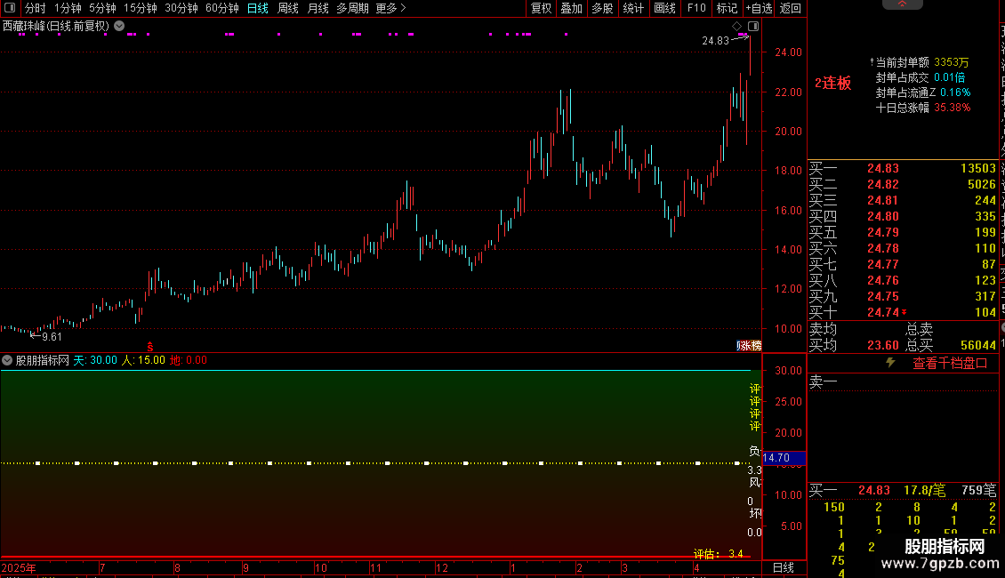Screen dimensions: 1005x578
Task: Open the dropdown beside 西藏珠峰 chart title
Action: point(119,27)
